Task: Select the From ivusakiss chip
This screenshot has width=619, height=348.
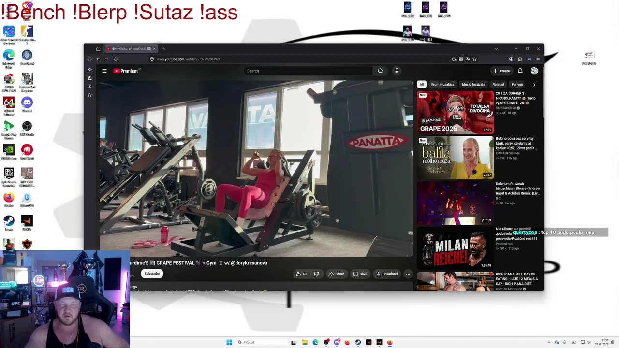Action: 442,85
